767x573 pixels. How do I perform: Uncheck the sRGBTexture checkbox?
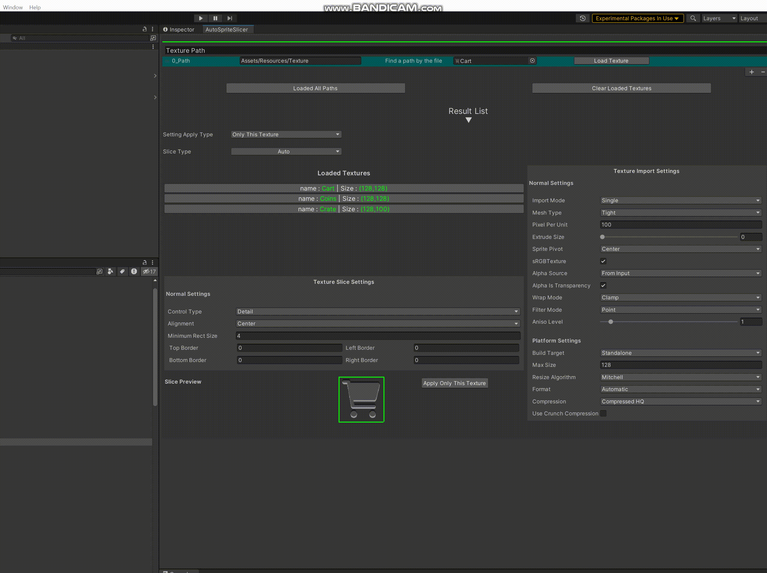tap(603, 261)
